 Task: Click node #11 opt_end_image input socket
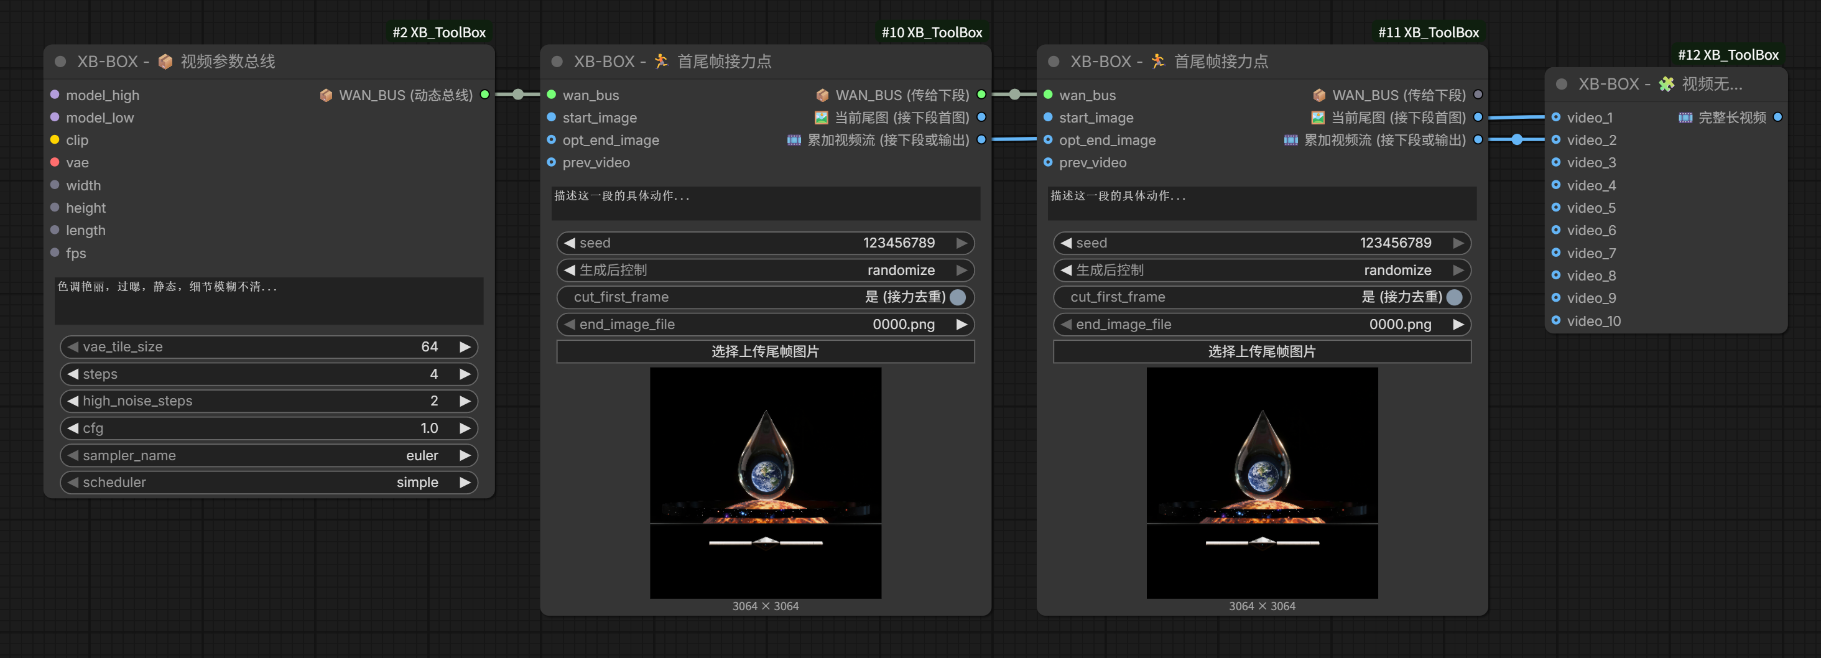click(1048, 140)
